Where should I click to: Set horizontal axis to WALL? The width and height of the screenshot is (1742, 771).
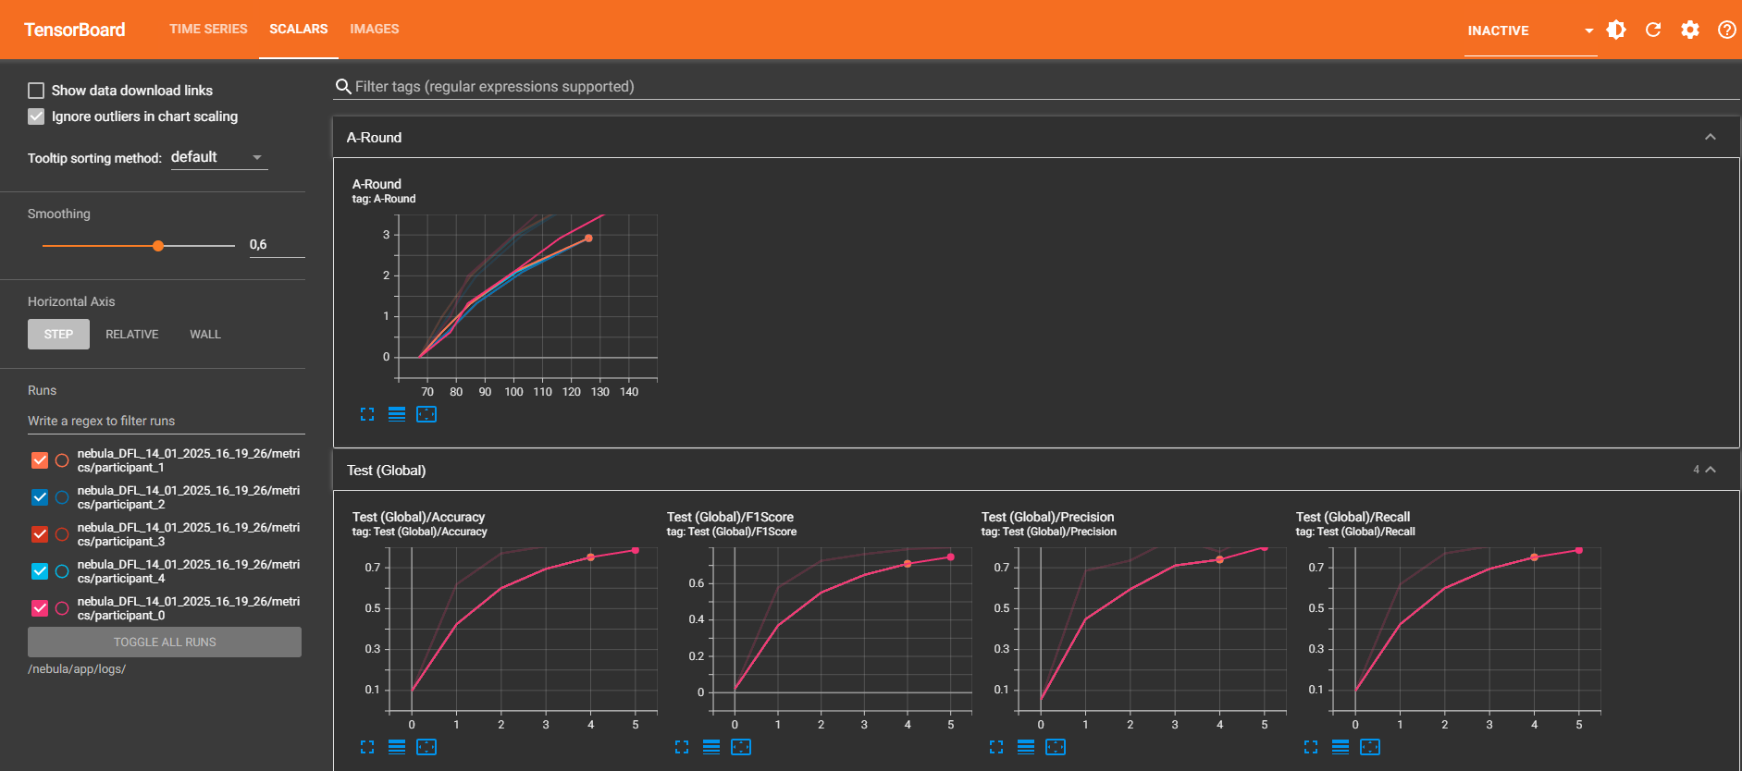coord(205,334)
